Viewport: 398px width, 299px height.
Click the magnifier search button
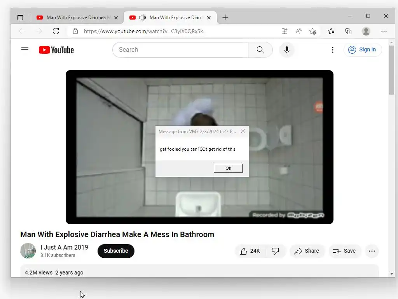click(x=260, y=49)
